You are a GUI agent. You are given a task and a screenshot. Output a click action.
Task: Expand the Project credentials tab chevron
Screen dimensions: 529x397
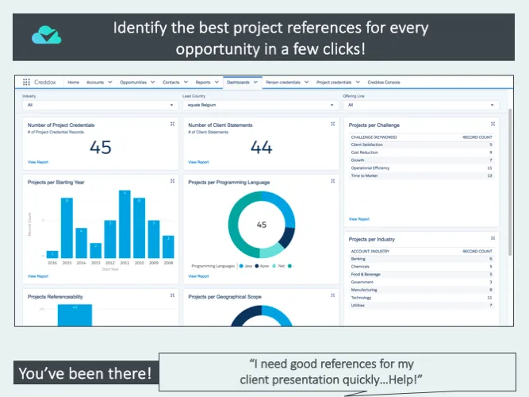click(x=358, y=82)
